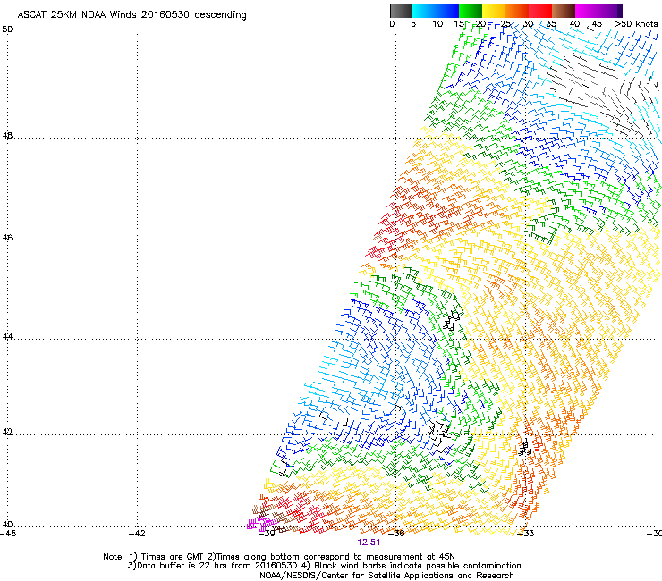The image size is (662, 581).
Task: Click the latitude label '48'
Action: click(x=7, y=136)
